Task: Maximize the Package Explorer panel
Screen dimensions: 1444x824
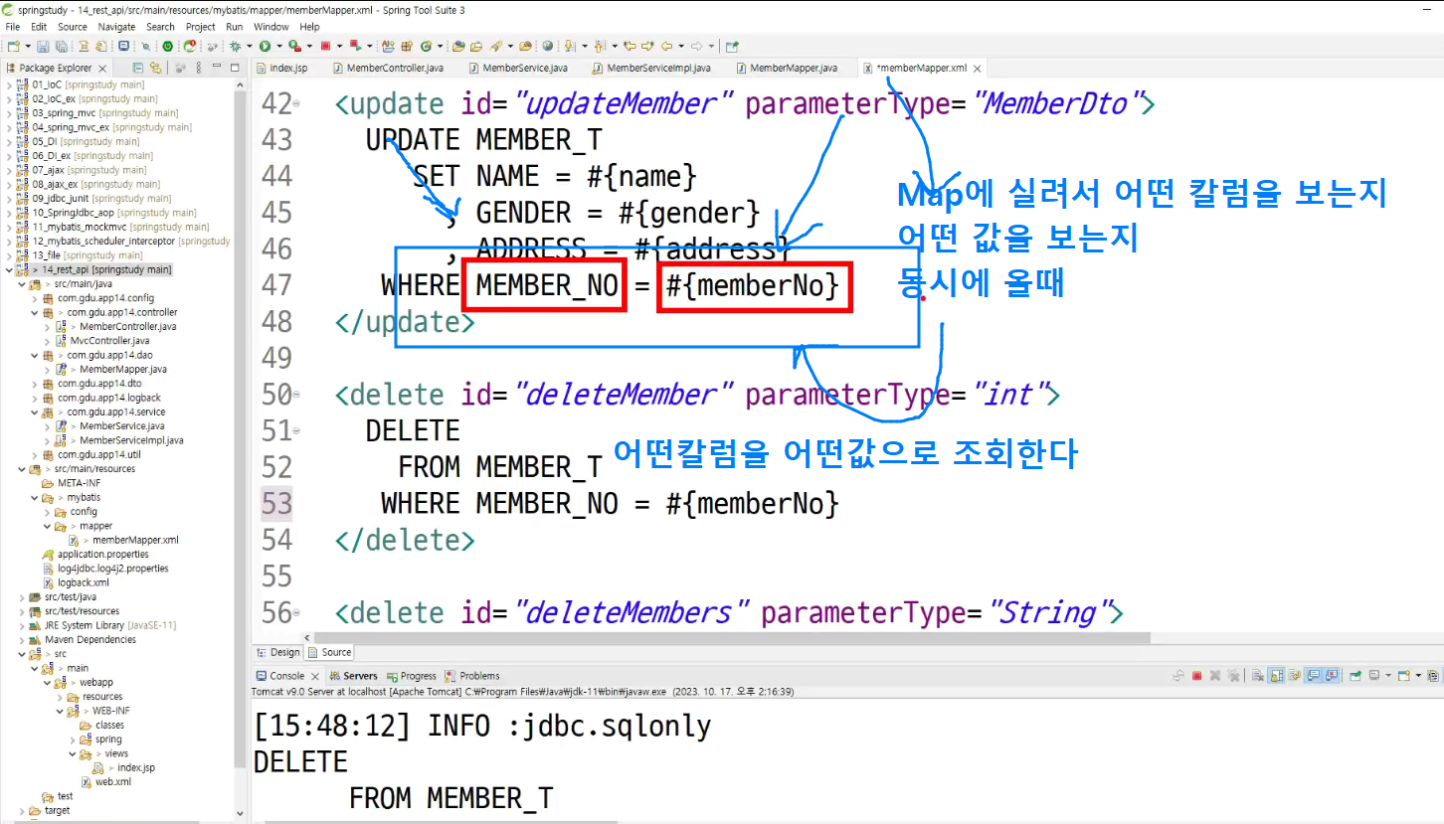Action: [x=234, y=69]
